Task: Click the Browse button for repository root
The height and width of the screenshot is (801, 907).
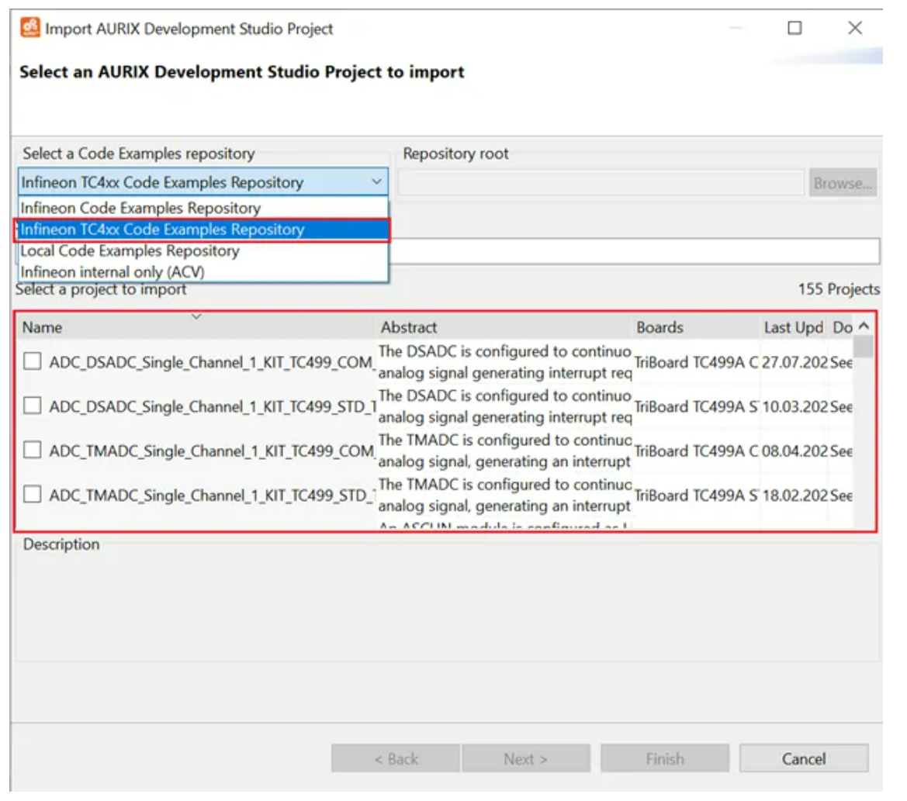Action: [843, 183]
